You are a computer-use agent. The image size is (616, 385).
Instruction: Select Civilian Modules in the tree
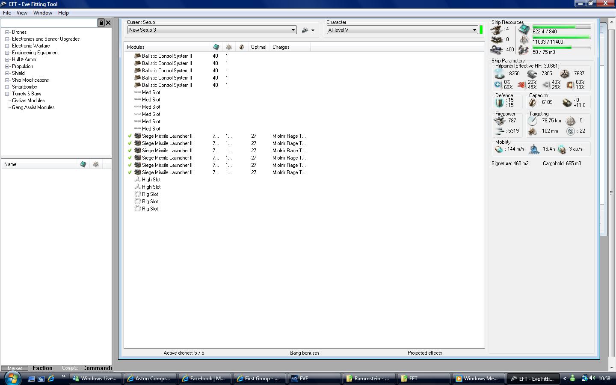coord(28,101)
